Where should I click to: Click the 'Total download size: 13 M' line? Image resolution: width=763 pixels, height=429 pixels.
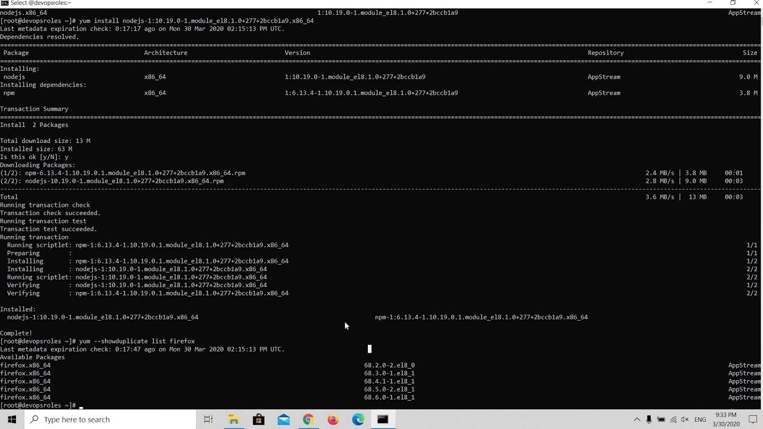pos(45,141)
